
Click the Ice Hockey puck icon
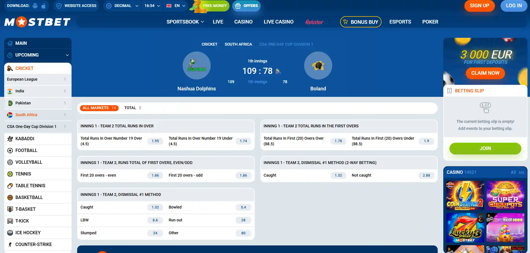click(x=10, y=233)
